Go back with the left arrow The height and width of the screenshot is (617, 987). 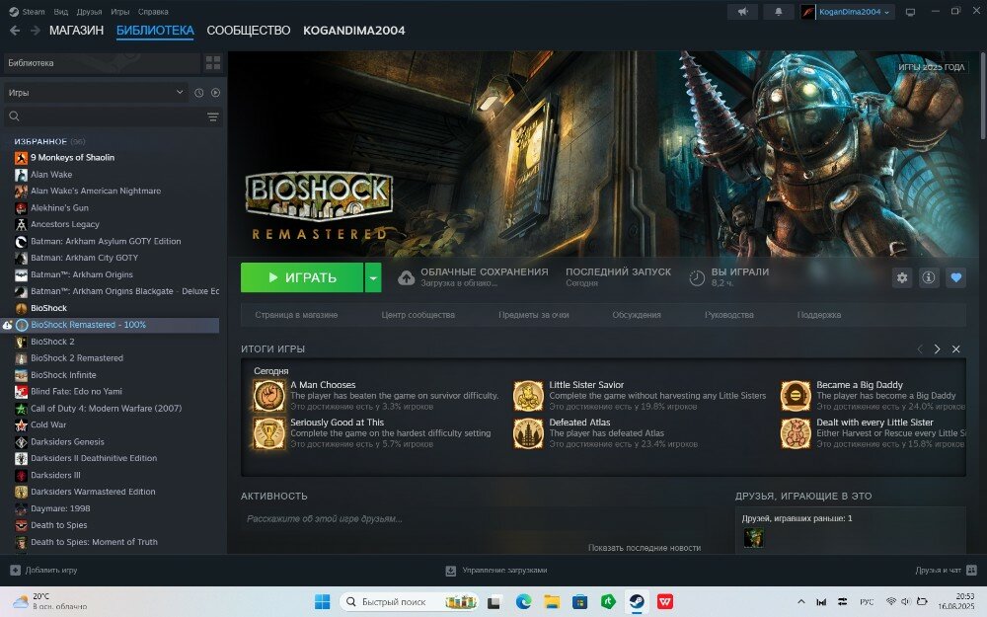(x=15, y=31)
